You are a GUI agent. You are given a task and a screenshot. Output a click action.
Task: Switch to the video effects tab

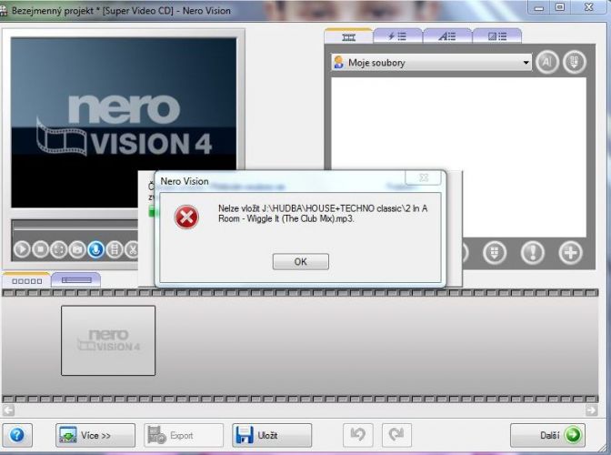click(397, 36)
